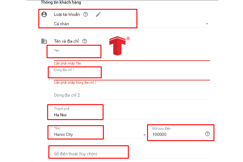Focus the Tên input field

coord(132,54)
